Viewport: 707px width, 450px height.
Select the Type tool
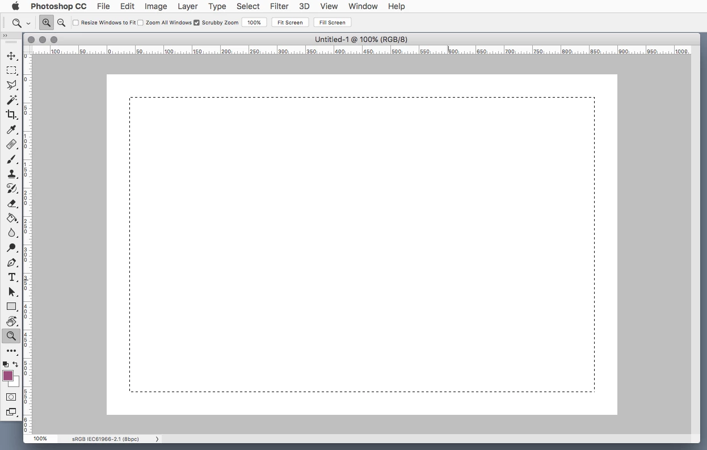pos(11,277)
